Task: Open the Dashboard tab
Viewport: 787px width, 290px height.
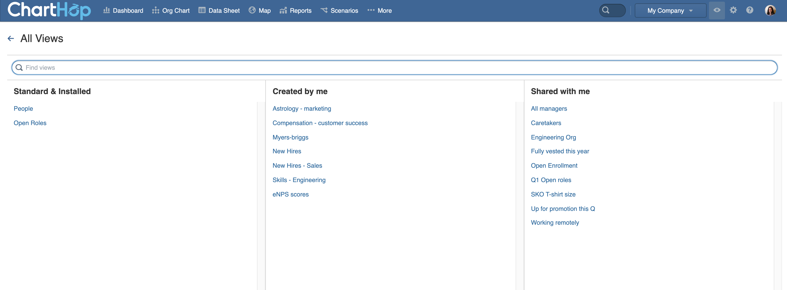Action: [123, 11]
